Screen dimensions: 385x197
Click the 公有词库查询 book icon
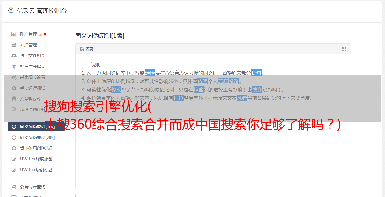point(14,187)
